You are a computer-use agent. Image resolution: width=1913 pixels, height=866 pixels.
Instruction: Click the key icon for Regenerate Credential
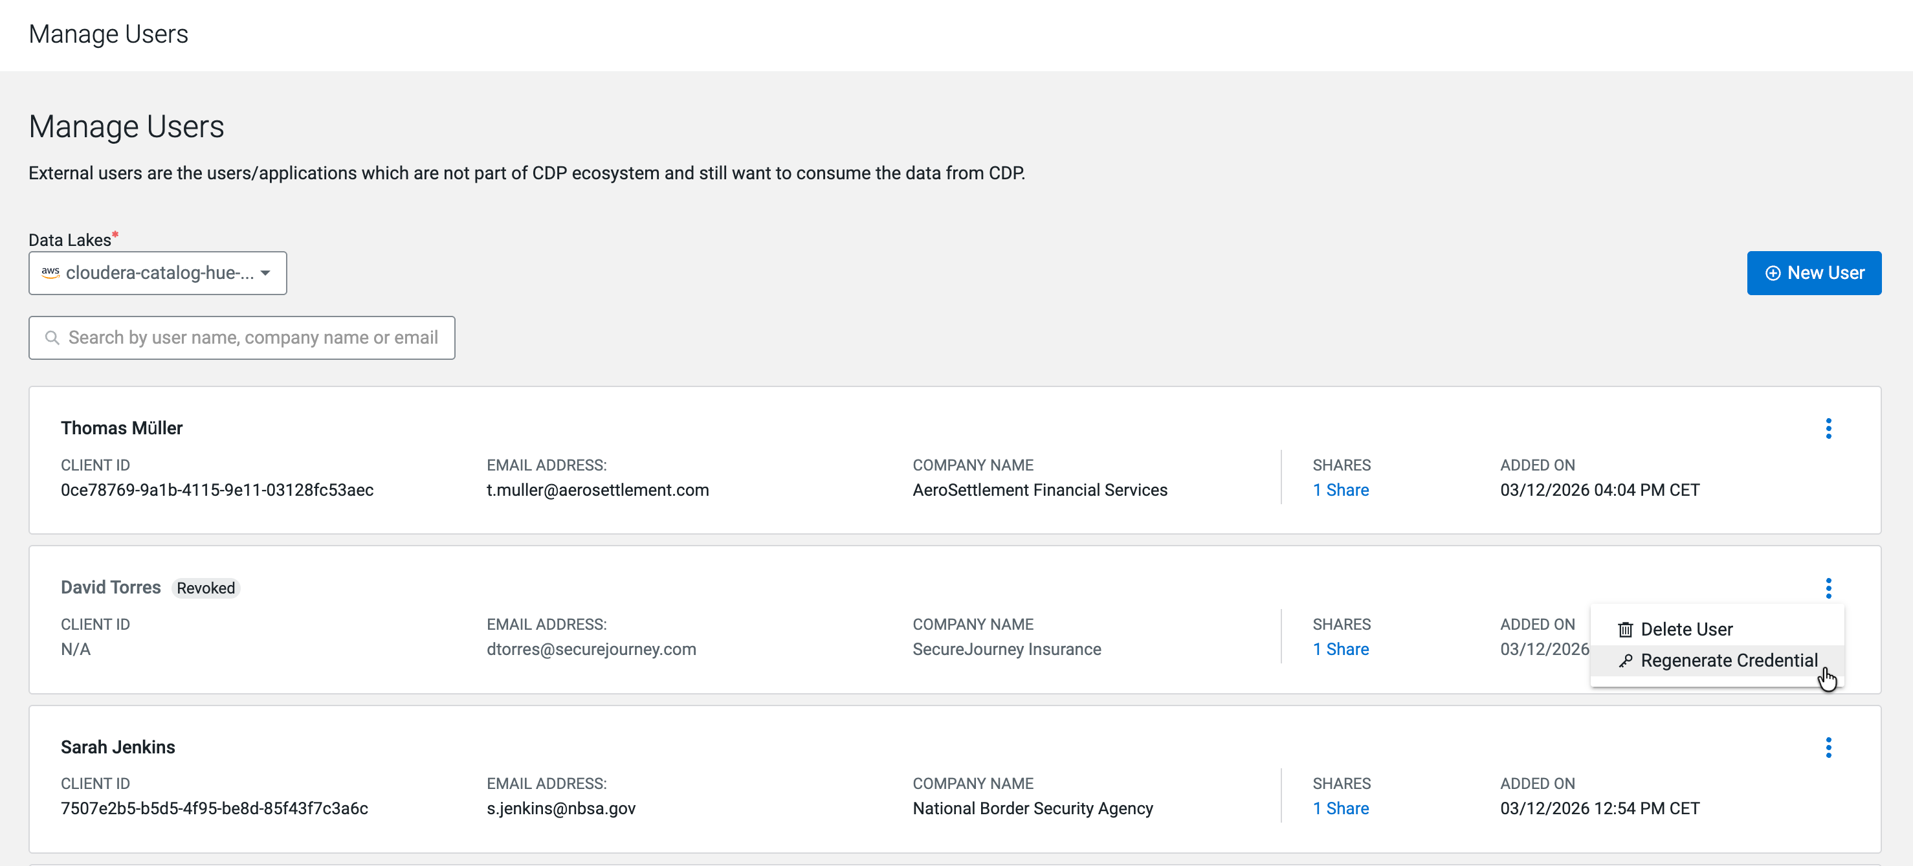pos(1625,661)
